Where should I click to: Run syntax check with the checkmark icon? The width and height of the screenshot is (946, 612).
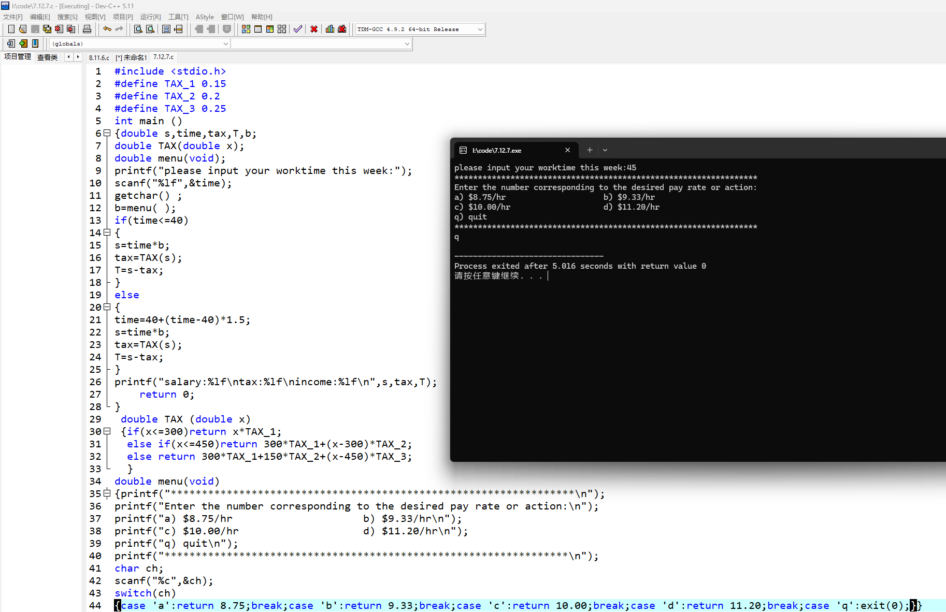(x=298, y=29)
